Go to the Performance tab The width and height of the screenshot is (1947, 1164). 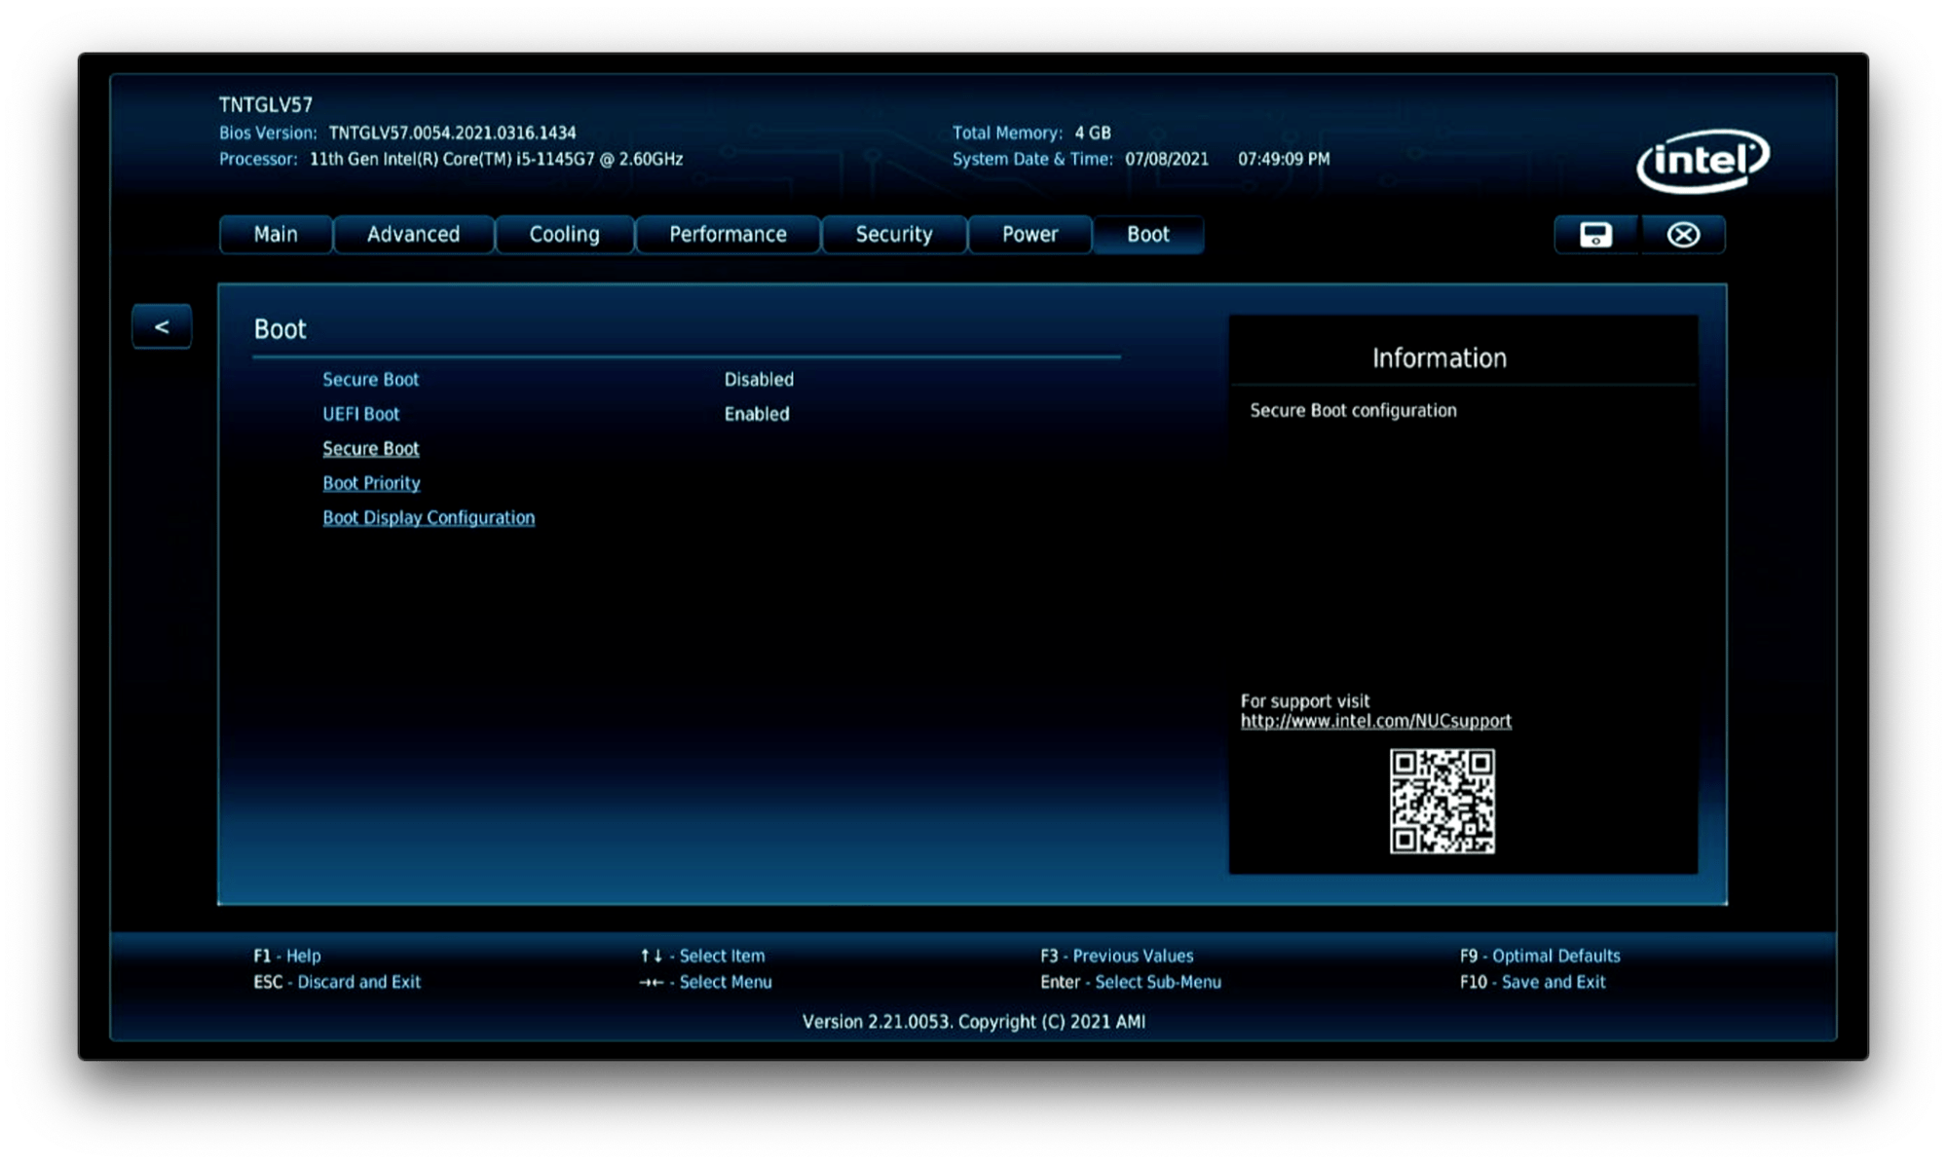click(x=728, y=235)
